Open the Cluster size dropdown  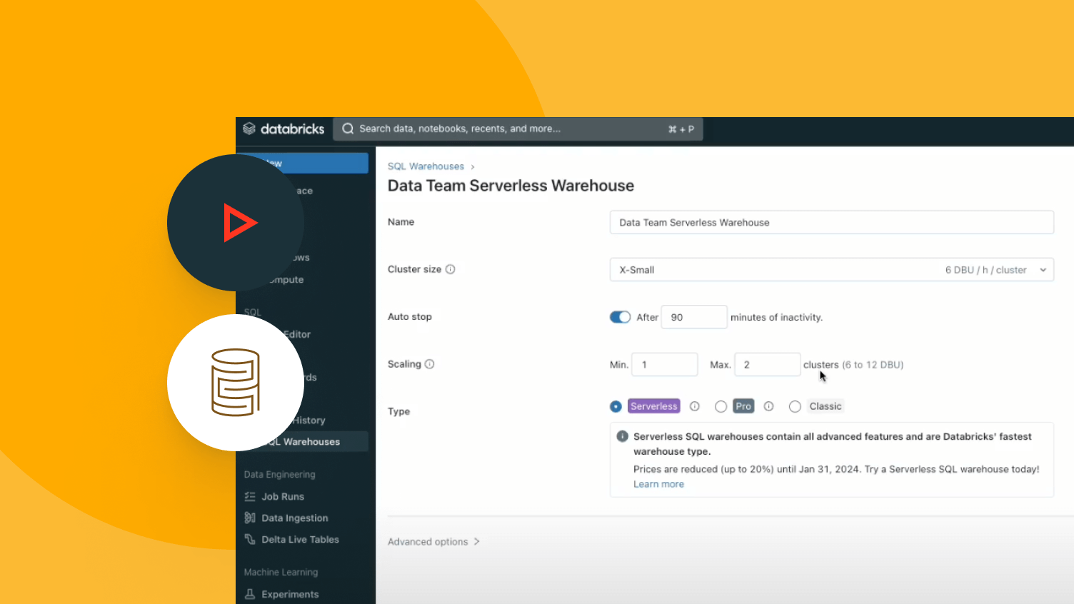(831, 270)
